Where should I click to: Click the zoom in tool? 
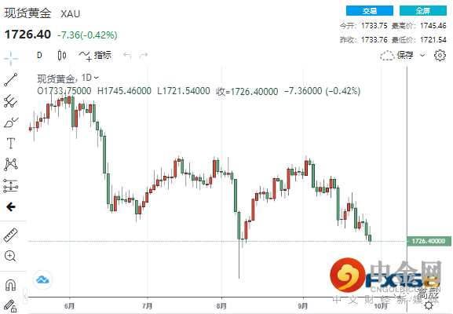tap(10, 256)
